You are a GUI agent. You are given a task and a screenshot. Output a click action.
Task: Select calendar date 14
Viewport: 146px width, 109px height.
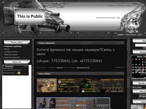point(139,67)
